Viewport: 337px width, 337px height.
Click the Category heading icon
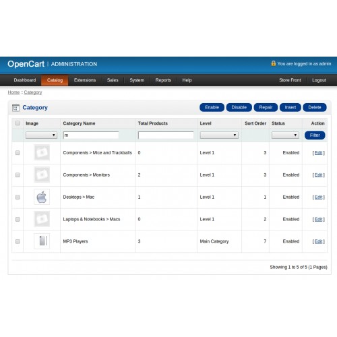click(16, 108)
